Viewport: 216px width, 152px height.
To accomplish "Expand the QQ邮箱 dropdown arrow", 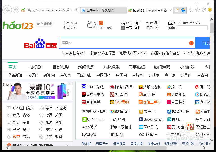I will [x=156, y=134].
